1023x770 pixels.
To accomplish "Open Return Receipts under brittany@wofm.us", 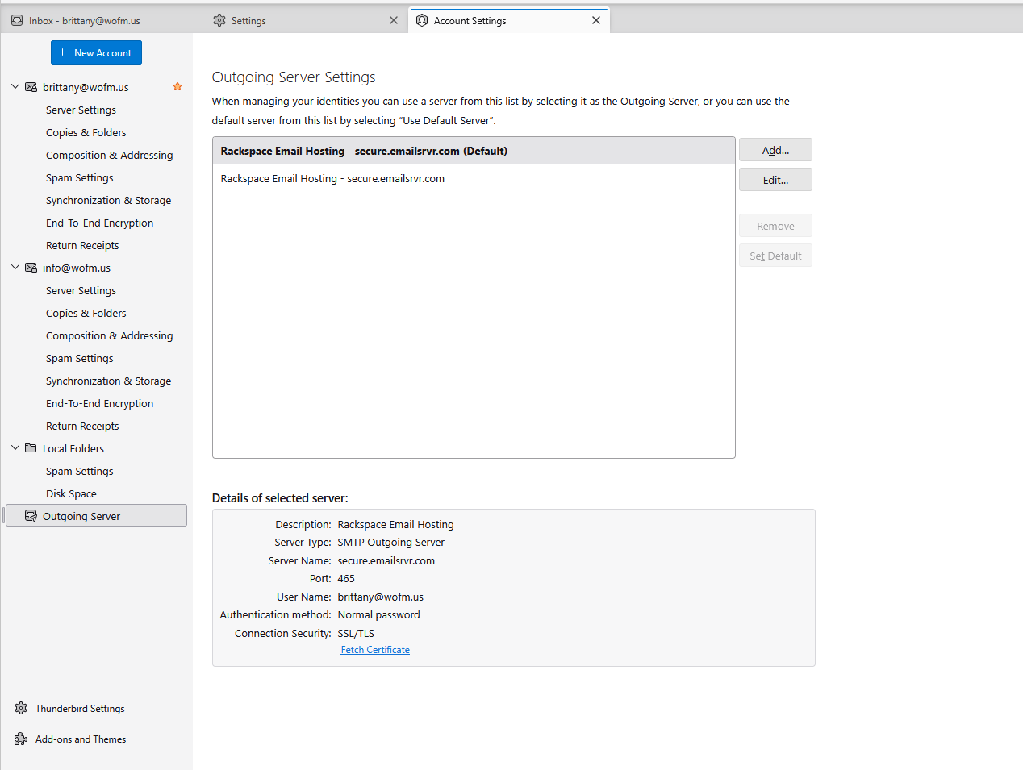I will 82,245.
